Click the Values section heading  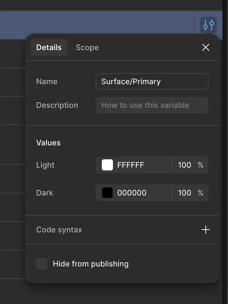tap(48, 143)
